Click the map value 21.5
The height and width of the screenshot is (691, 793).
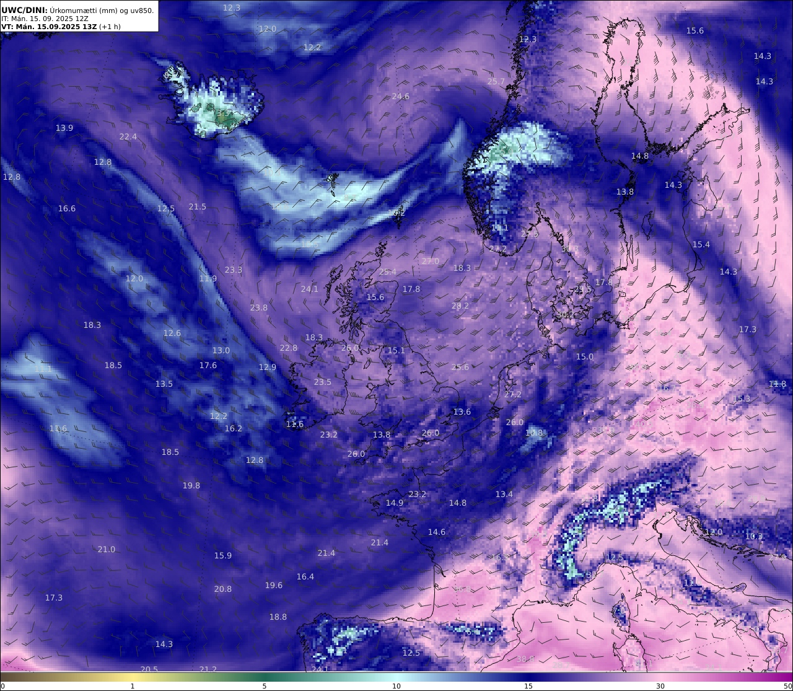pyautogui.click(x=198, y=206)
